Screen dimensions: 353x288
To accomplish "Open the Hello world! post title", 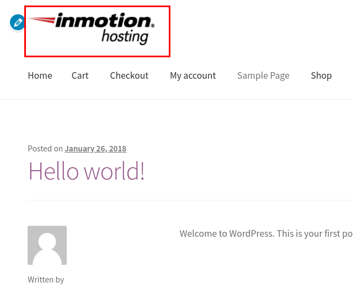I will pyautogui.click(x=87, y=171).
